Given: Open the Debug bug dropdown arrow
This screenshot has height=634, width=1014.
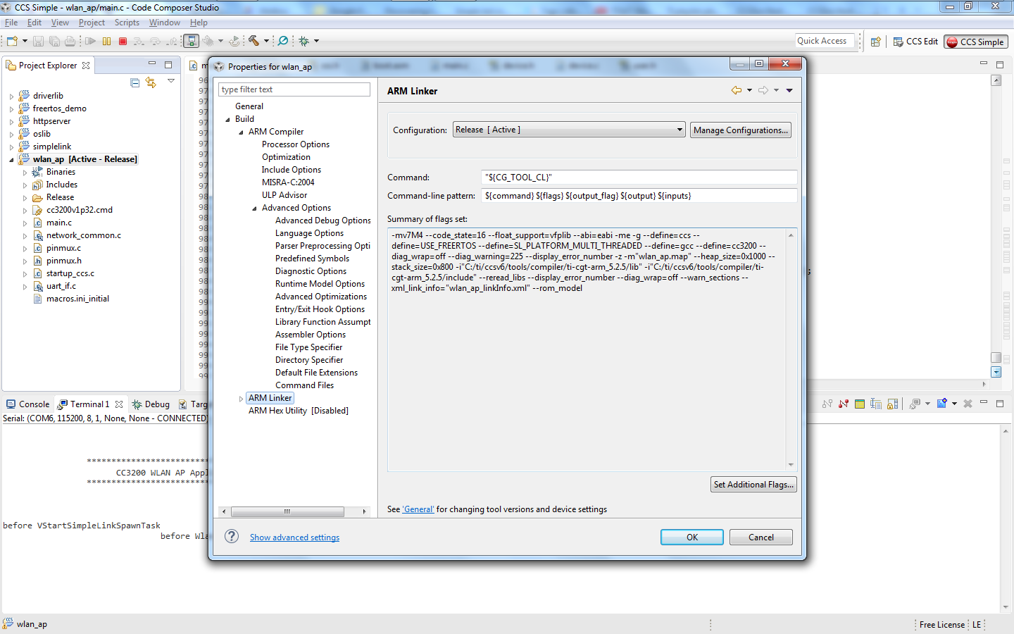Looking at the screenshot, I should click(x=316, y=41).
